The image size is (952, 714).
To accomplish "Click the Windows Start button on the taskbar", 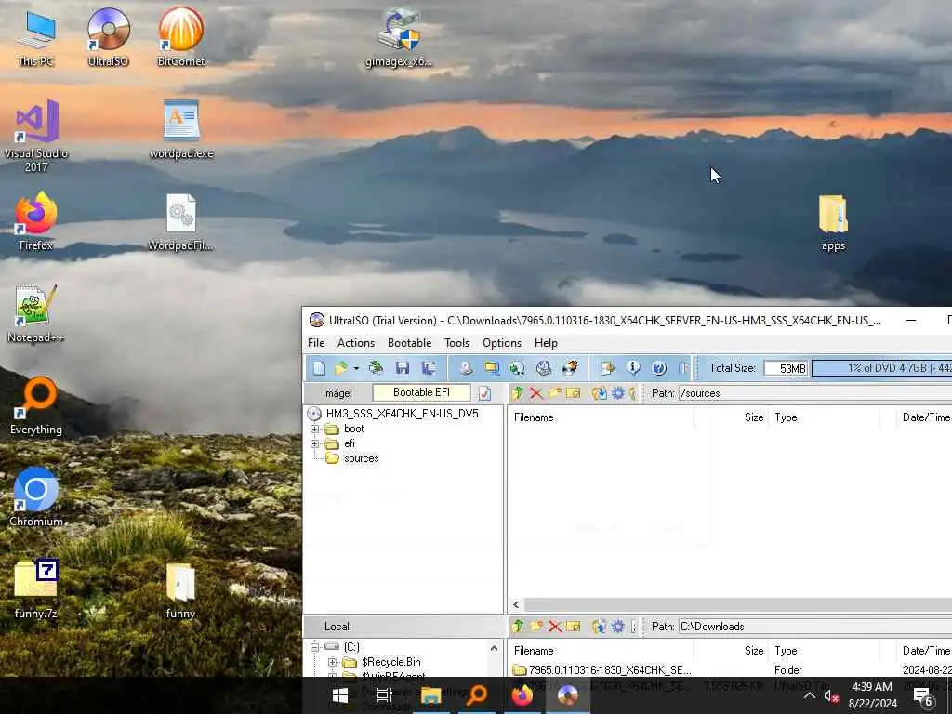I will click(x=340, y=695).
